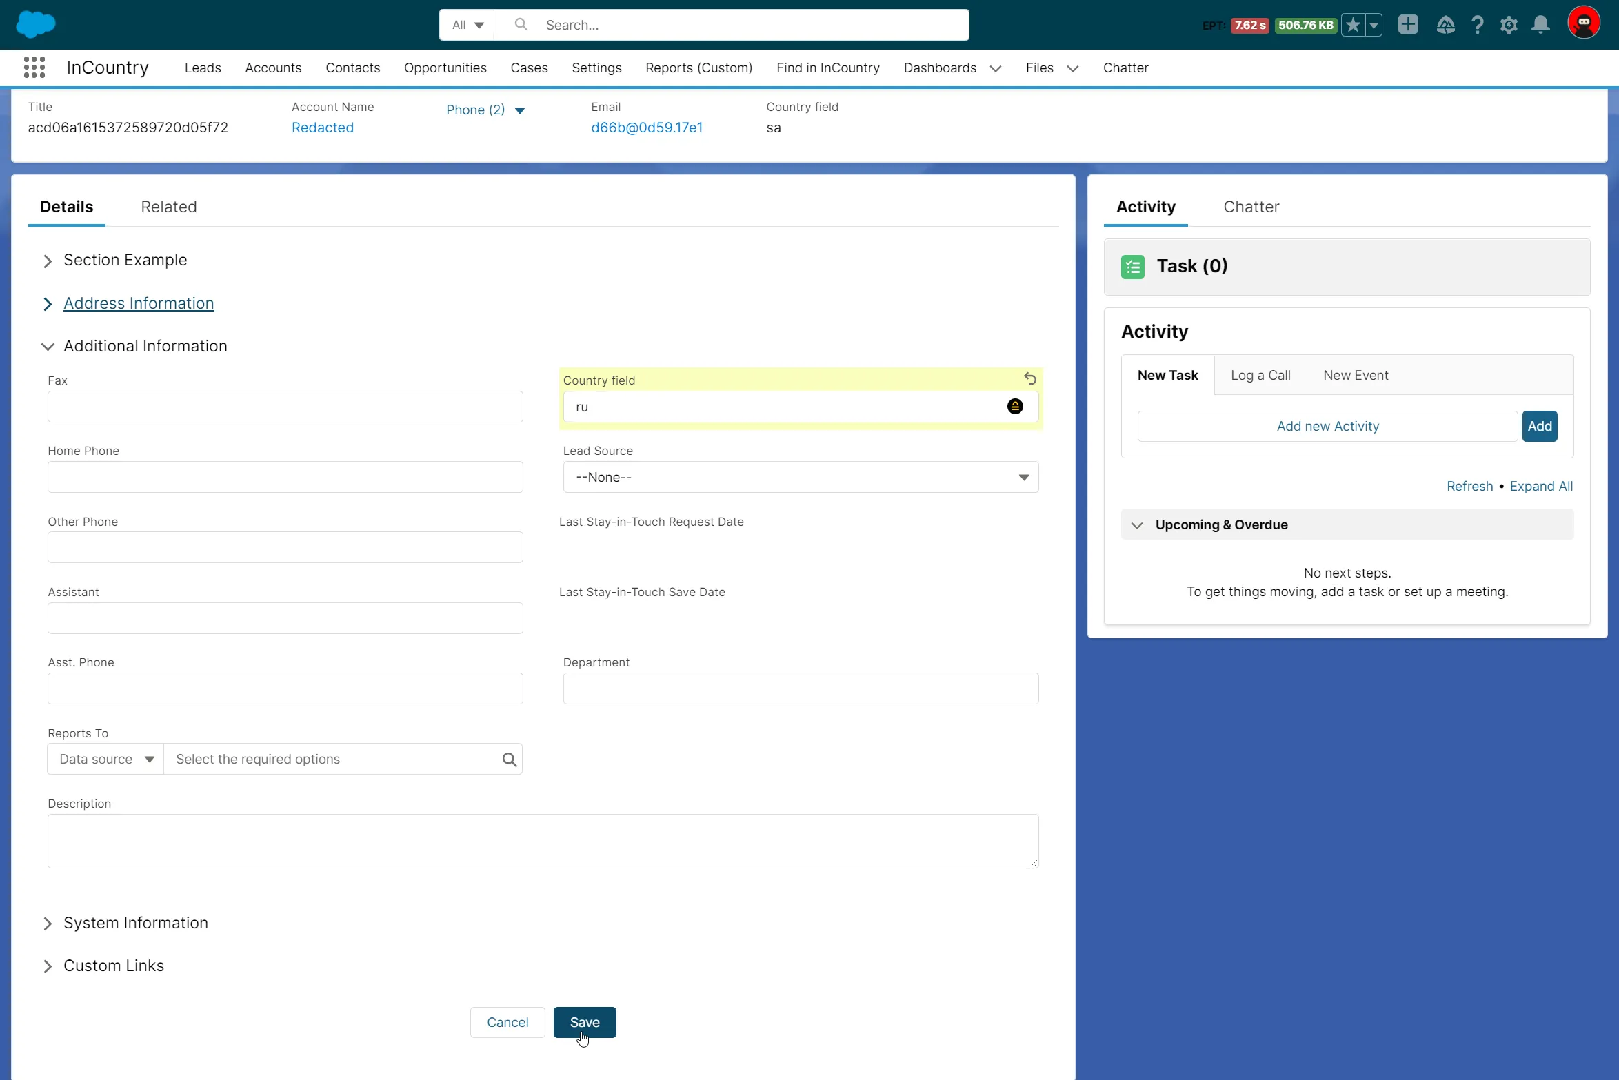Expand the Section Example section
Screen dimensions: 1619x1080
[48, 261]
